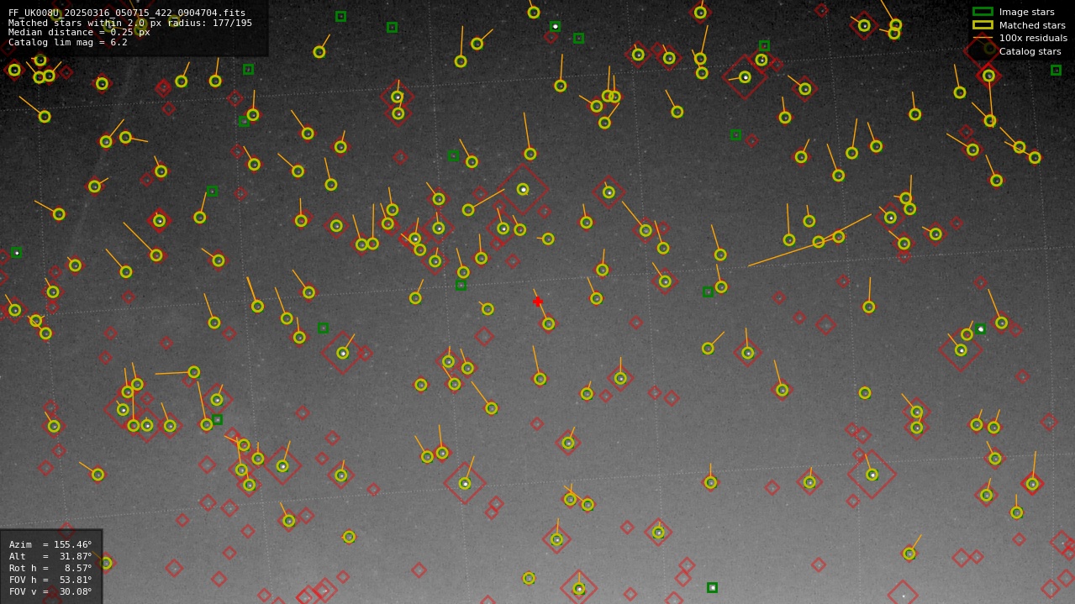Select the 'Matched stars' legend label
The height and width of the screenshot is (604, 1075).
pyautogui.click(x=1032, y=25)
